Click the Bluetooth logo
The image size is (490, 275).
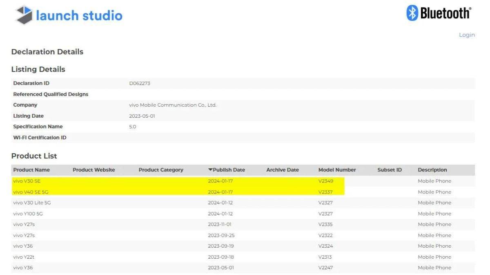coord(439,13)
